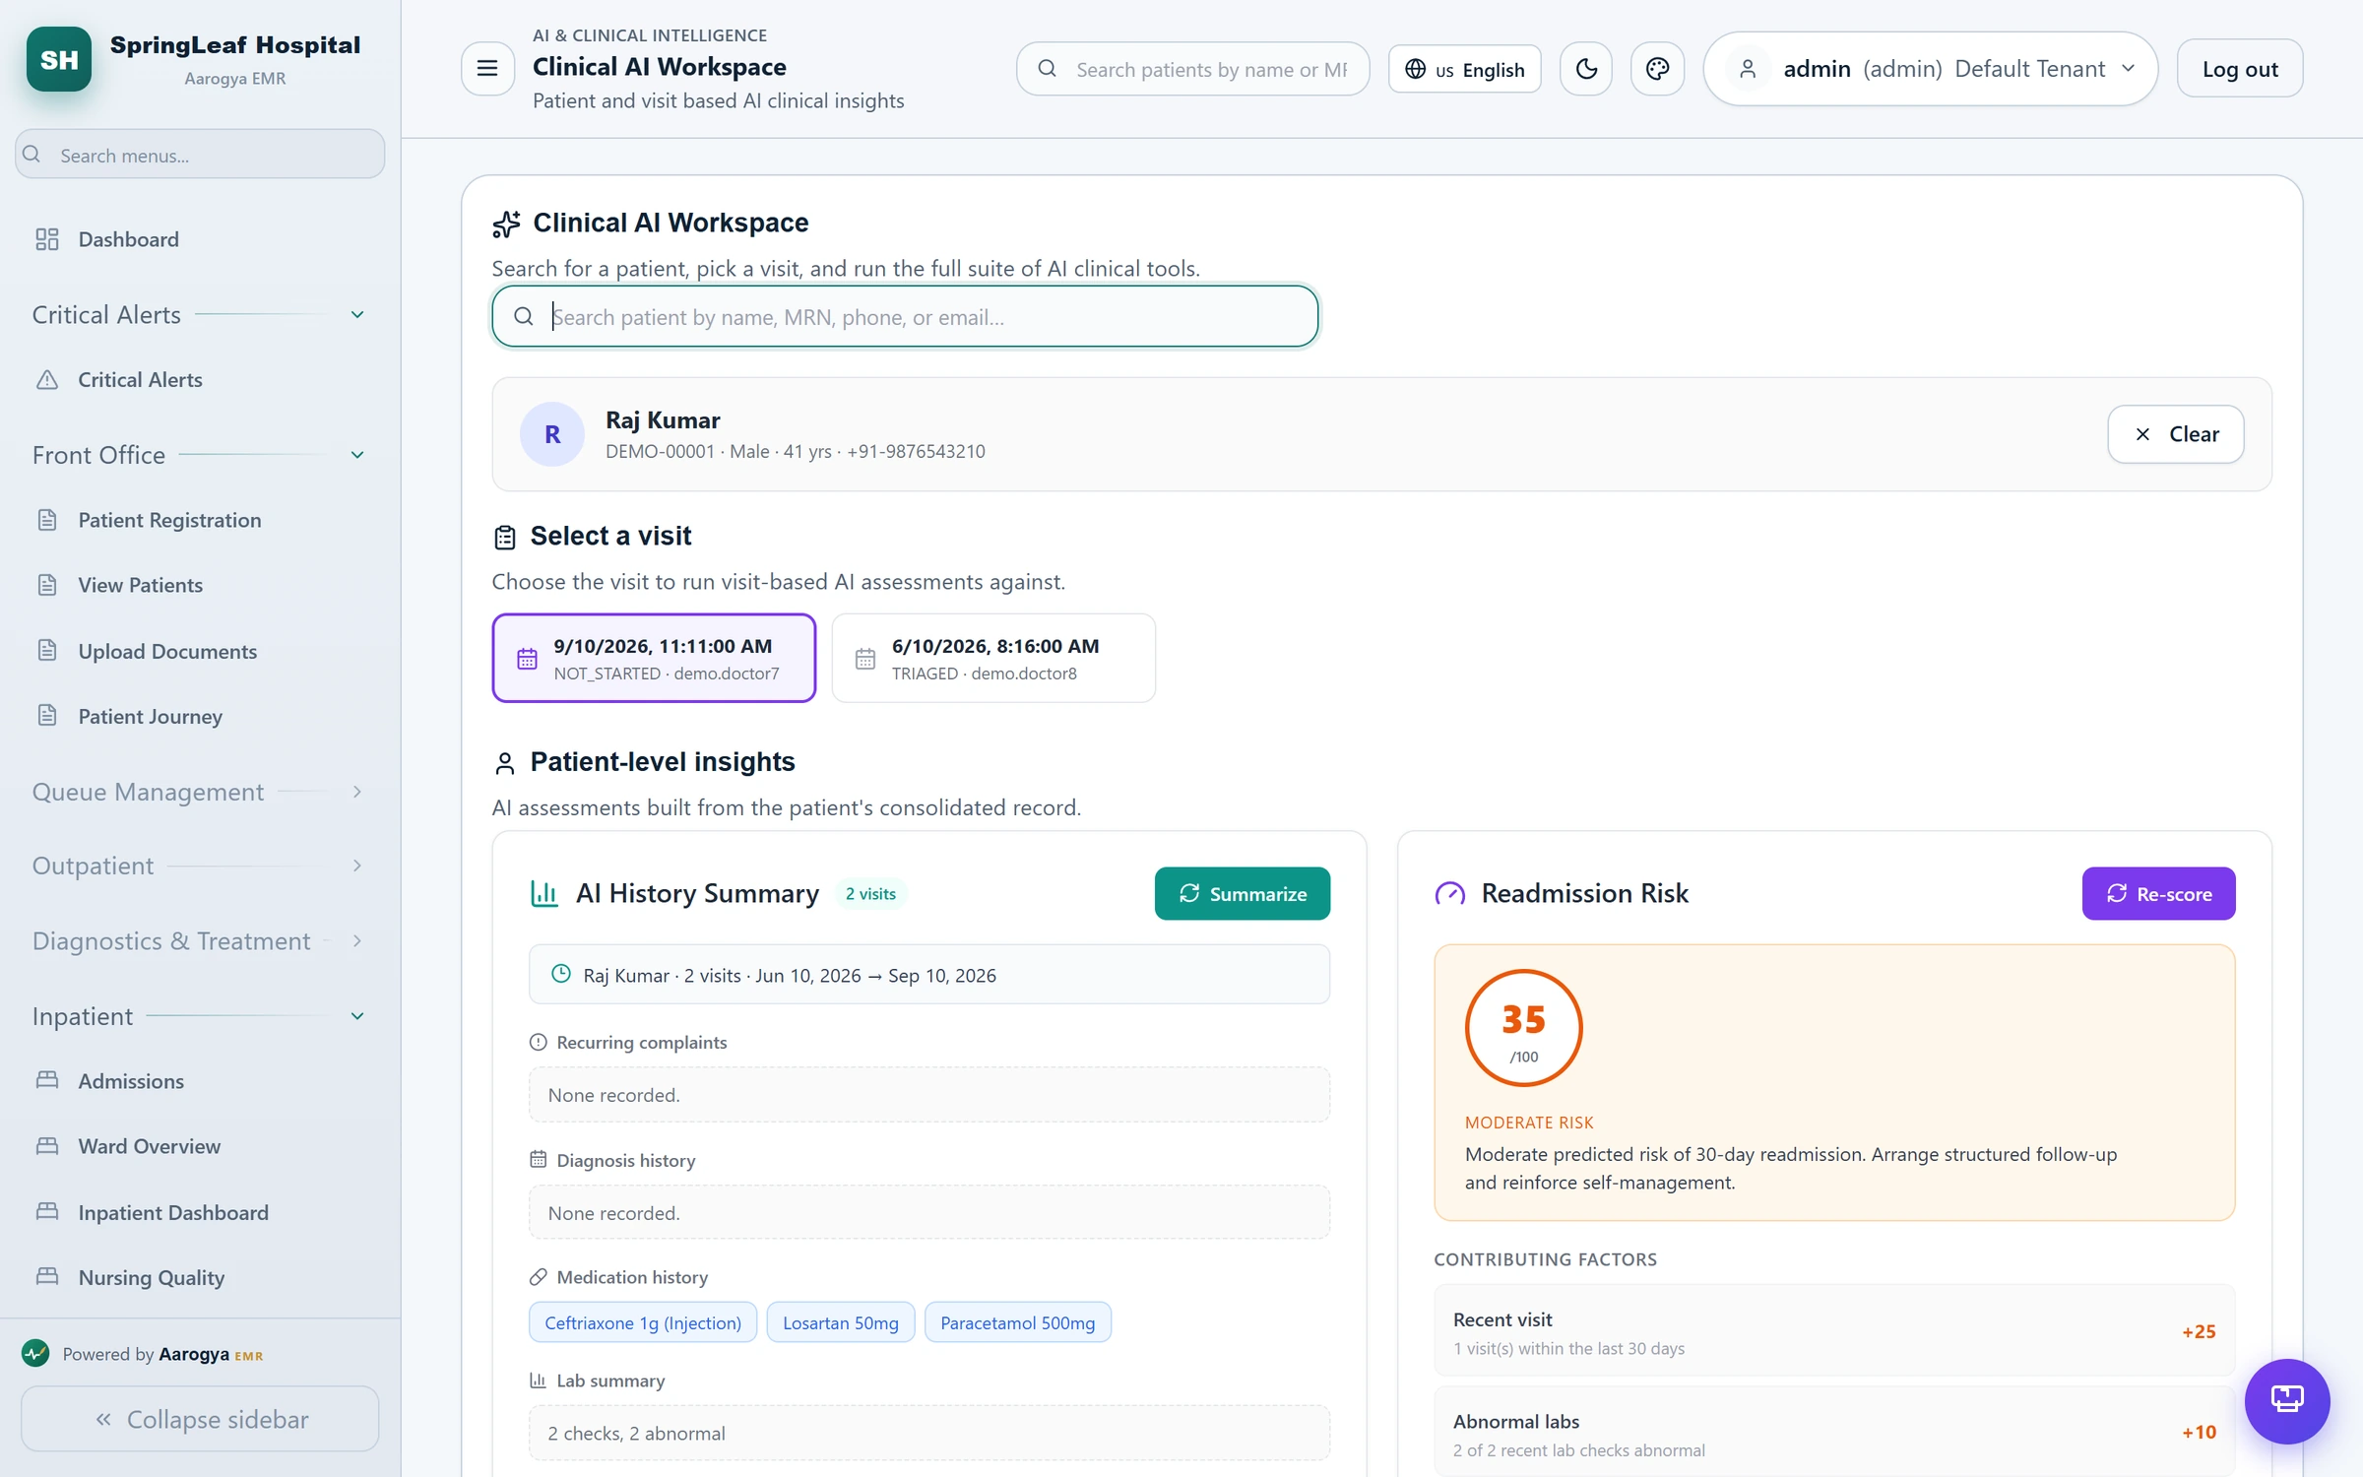Toggle the hamburger sidebar menu button

487,68
